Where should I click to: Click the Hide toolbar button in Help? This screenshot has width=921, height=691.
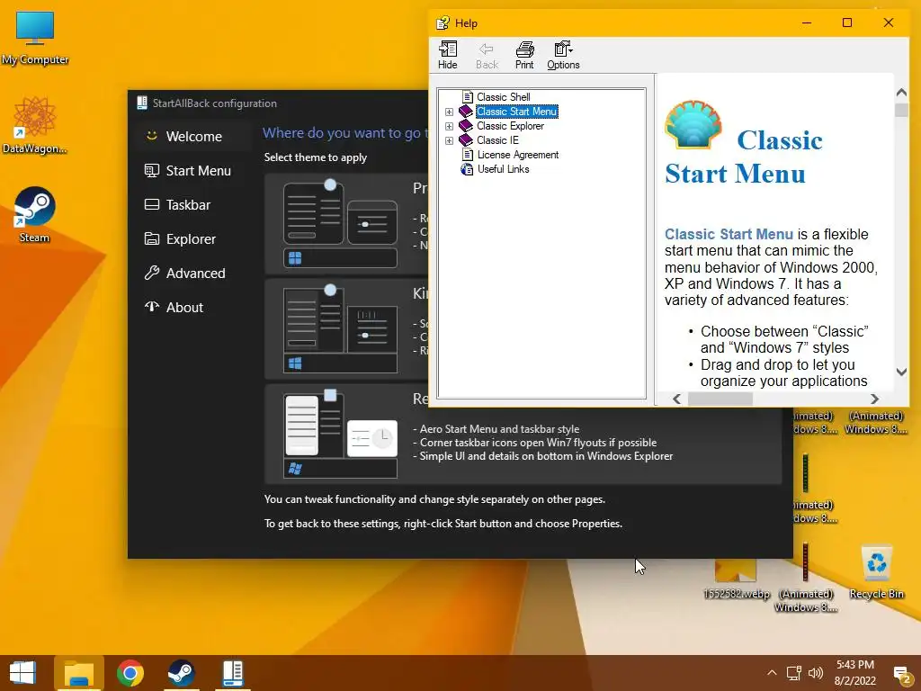click(448, 56)
